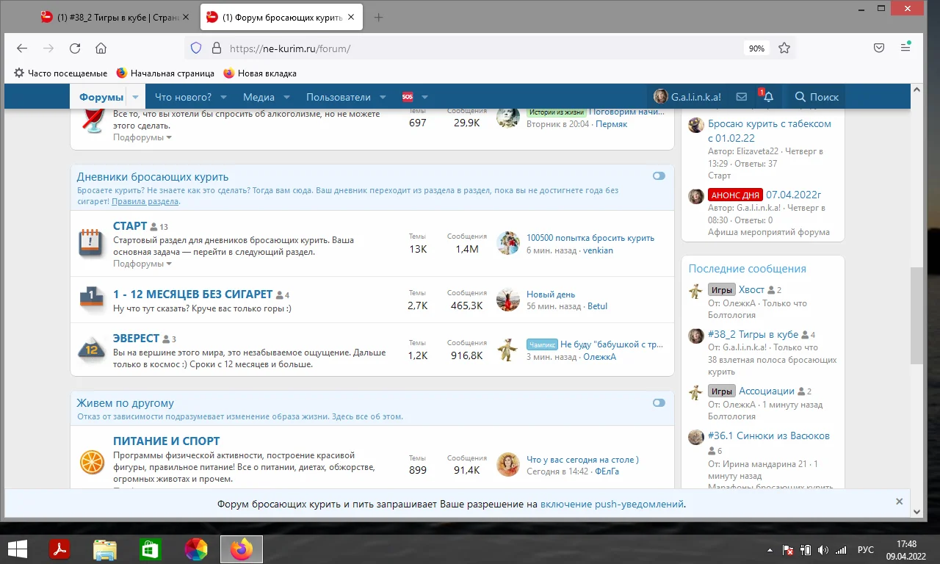Bookmark this page with the star
The width and height of the screenshot is (940, 564).
coord(784,48)
